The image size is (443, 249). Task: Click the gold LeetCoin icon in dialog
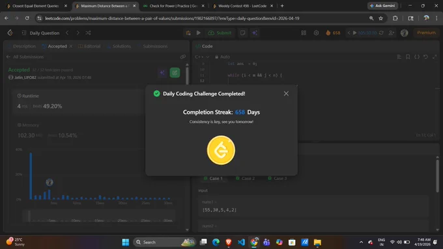click(221, 150)
